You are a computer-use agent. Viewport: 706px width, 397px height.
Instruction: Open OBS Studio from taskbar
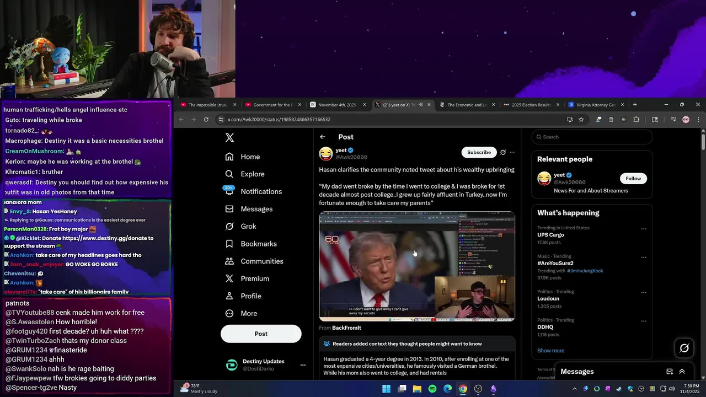click(x=478, y=389)
